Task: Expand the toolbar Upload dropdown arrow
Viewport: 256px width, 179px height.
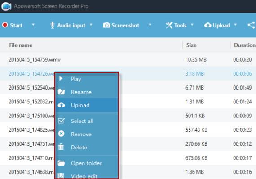Action: point(235,25)
